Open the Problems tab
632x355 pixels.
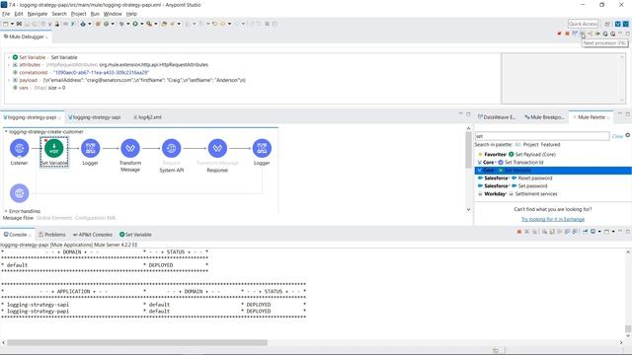pos(51,235)
